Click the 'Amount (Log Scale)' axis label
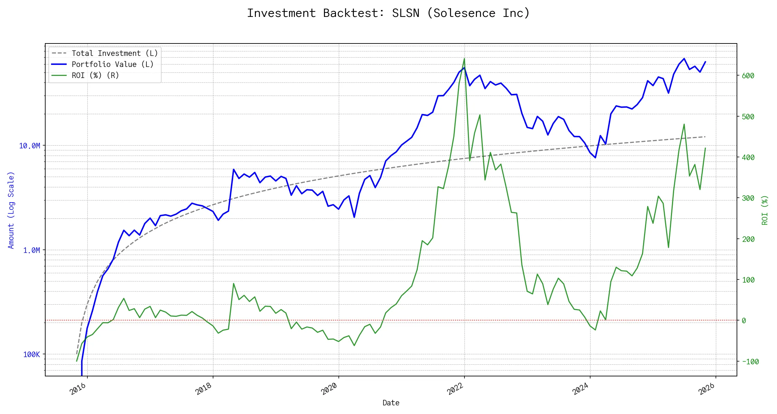The height and width of the screenshot is (414, 777). [x=11, y=210]
